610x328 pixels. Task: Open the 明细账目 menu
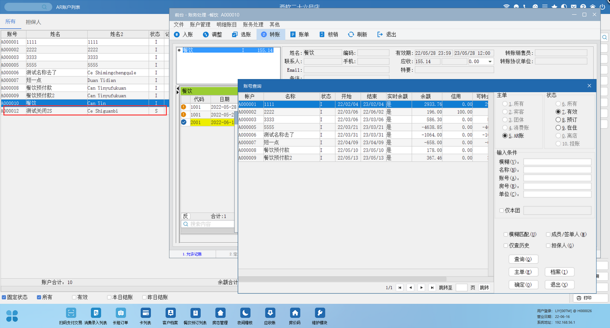pyautogui.click(x=227, y=24)
